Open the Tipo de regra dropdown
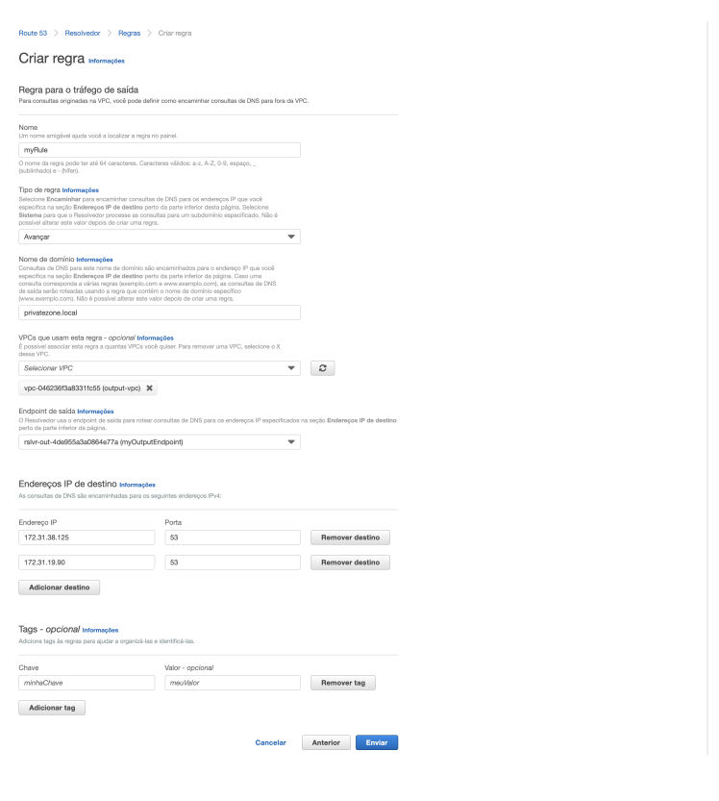The image size is (719, 801). click(160, 237)
